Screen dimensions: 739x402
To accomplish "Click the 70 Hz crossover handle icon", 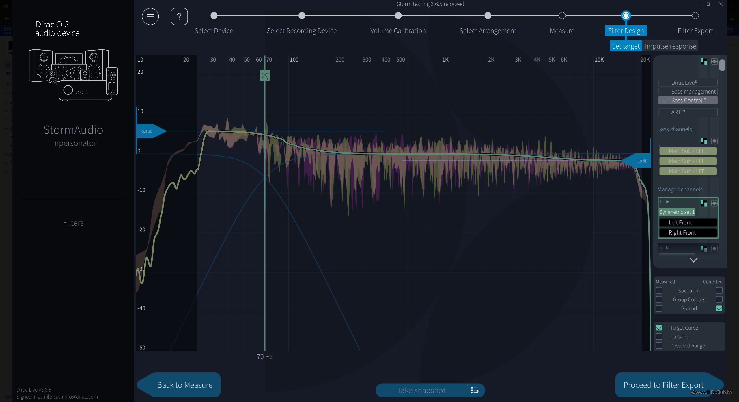I will pyautogui.click(x=265, y=75).
